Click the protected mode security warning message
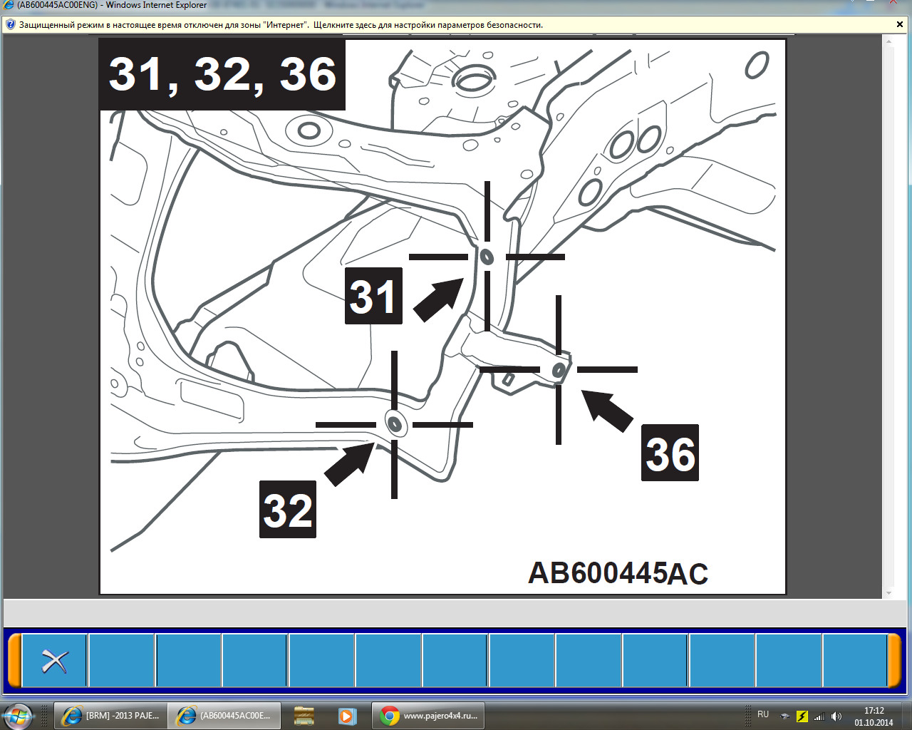This screenshot has width=912, height=730. pos(281,25)
